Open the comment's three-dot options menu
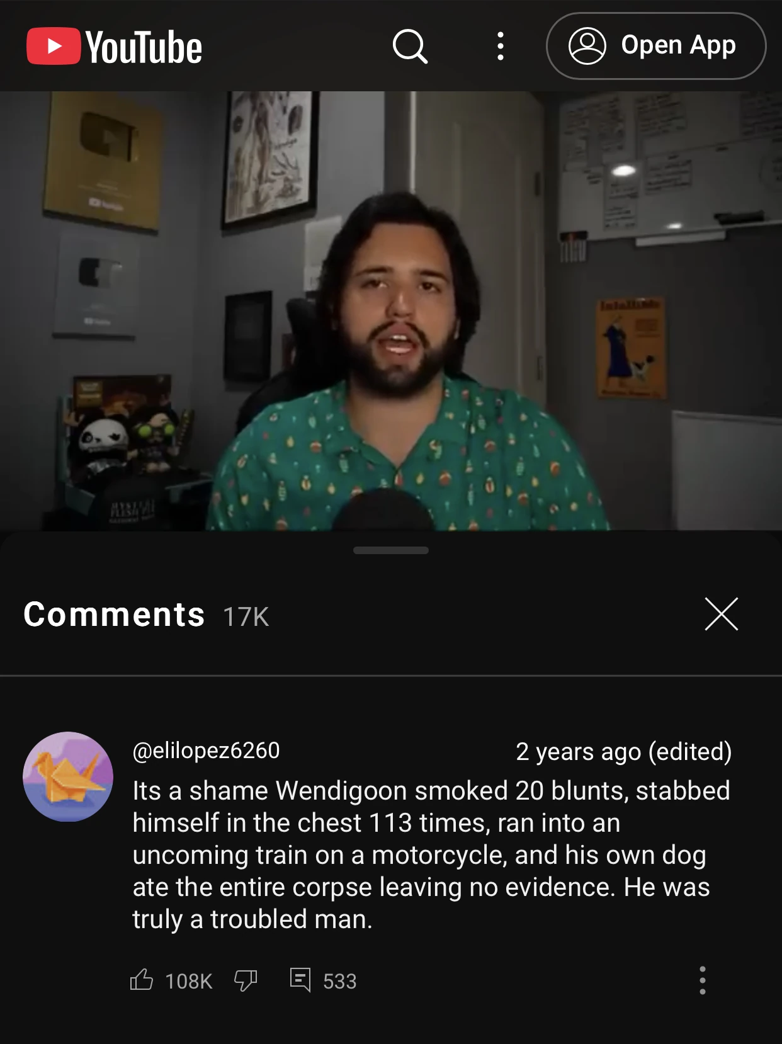 703,980
